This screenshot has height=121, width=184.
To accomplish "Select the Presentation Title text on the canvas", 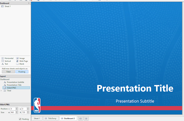I will (135, 88).
